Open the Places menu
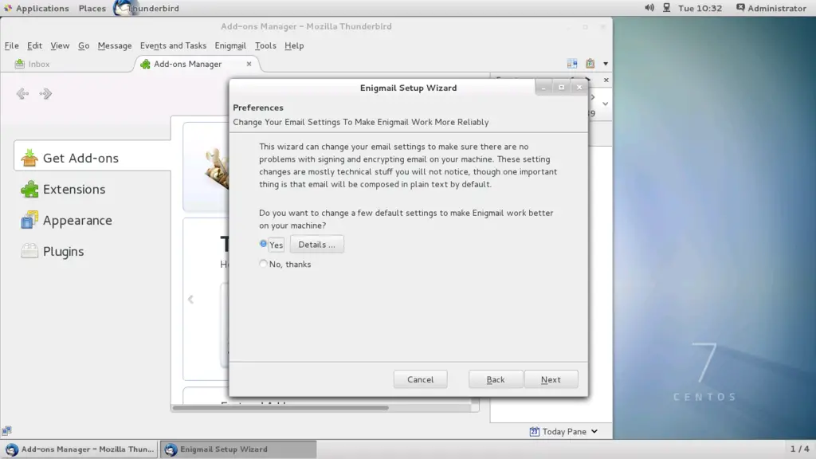This screenshot has width=816, height=459. (x=92, y=8)
